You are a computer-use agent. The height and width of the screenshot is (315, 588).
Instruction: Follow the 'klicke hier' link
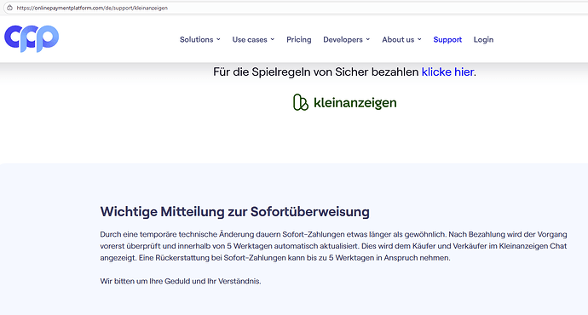click(x=447, y=72)
